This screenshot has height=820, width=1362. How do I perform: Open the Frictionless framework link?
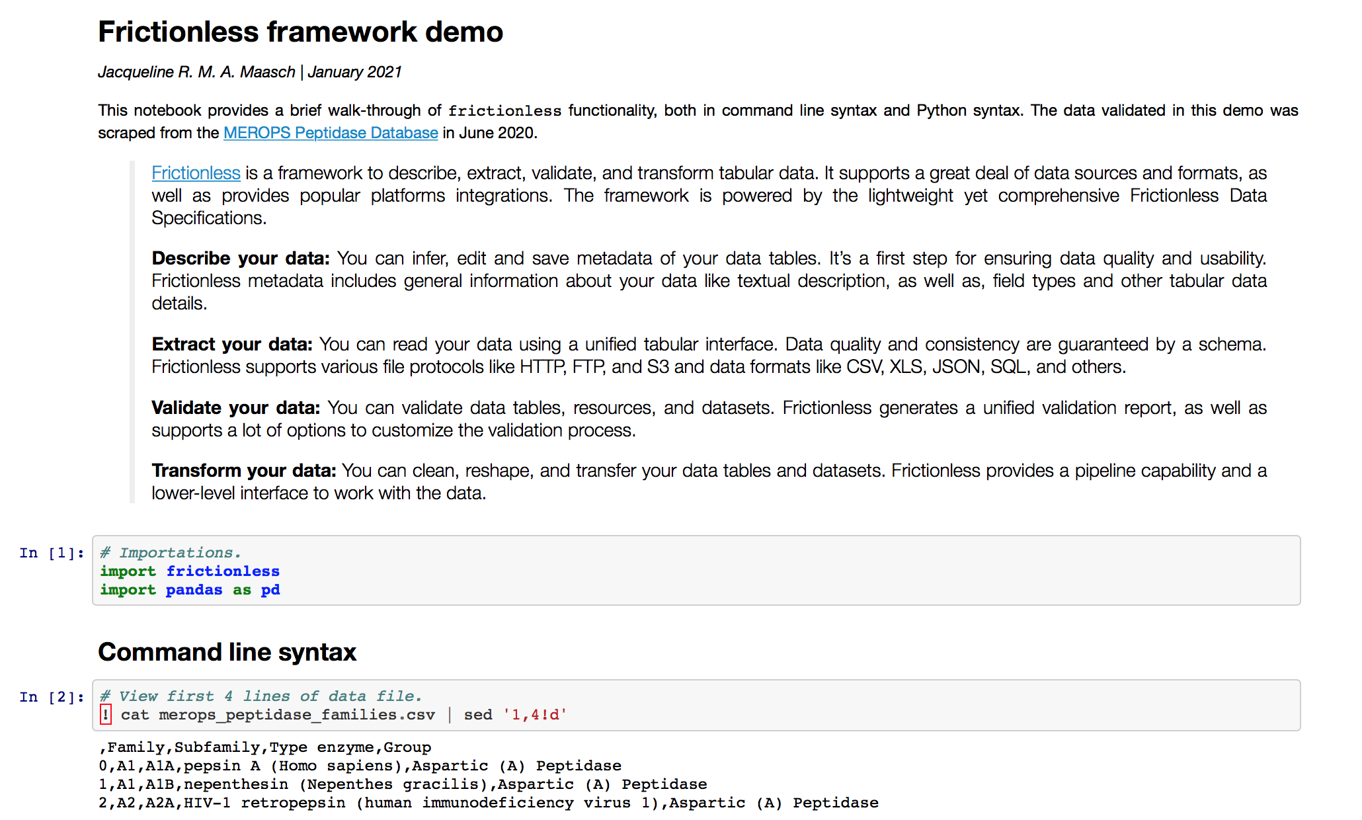196,173
